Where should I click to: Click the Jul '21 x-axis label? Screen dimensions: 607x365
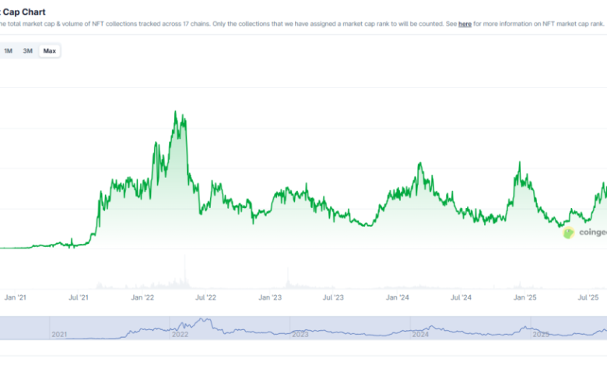tap(79, 297)
